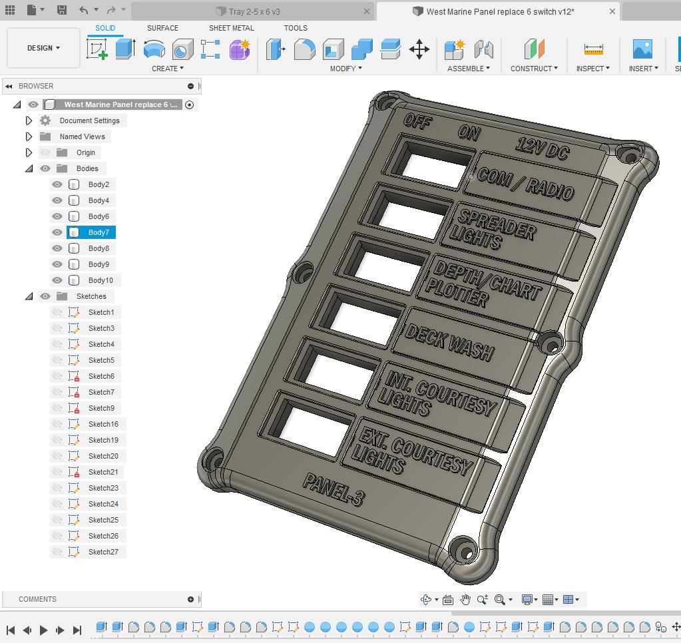Click the Look At icon
Screen dimensions: 681x643
(448, 600)
